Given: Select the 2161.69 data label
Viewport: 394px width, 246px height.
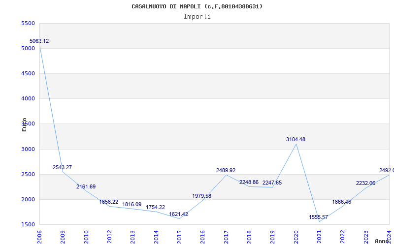Looking at the screenshot, I should 86,187.
